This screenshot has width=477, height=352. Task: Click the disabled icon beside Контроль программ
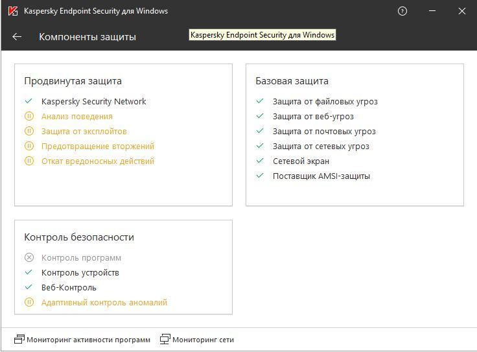(x=29, y=258)
